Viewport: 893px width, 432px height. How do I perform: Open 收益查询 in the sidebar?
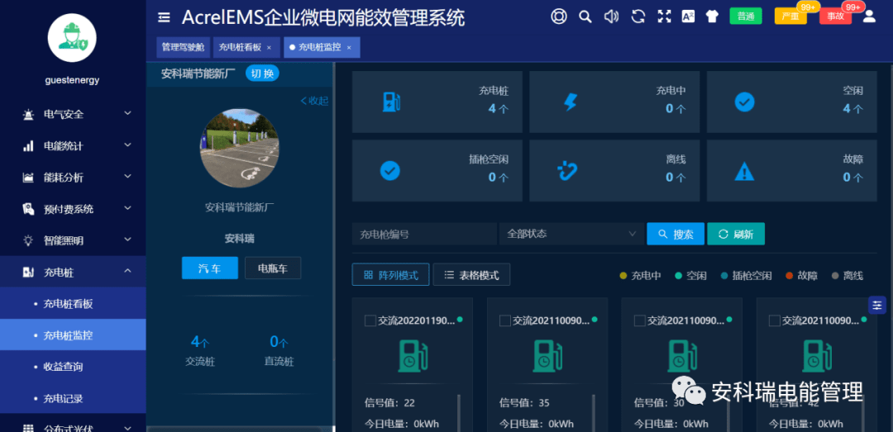click(73, 367)
